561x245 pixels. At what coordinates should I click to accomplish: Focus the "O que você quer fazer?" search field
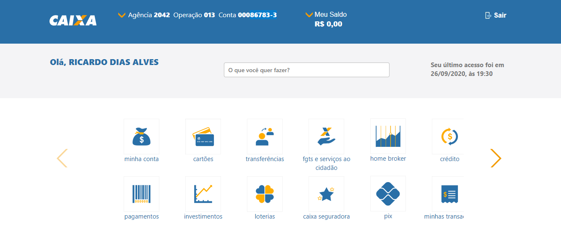[306, 70]
